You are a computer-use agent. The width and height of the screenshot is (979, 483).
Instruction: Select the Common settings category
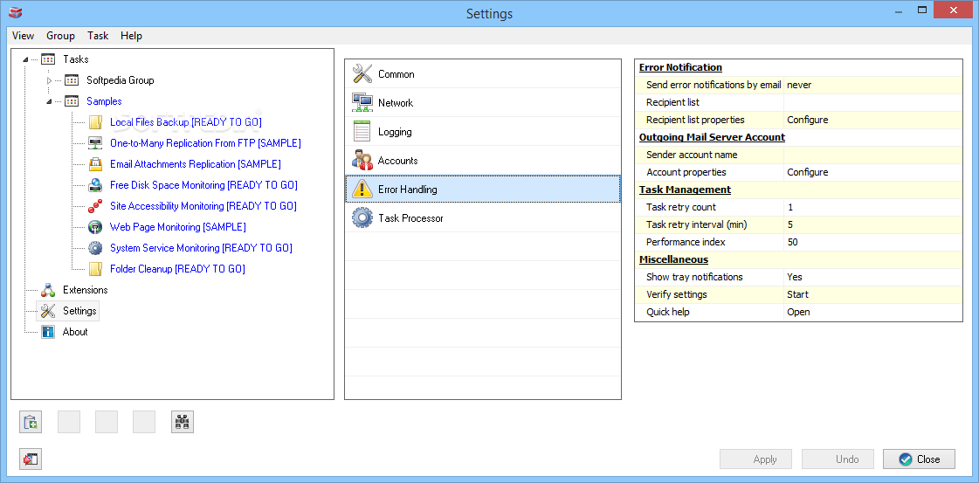483,73
